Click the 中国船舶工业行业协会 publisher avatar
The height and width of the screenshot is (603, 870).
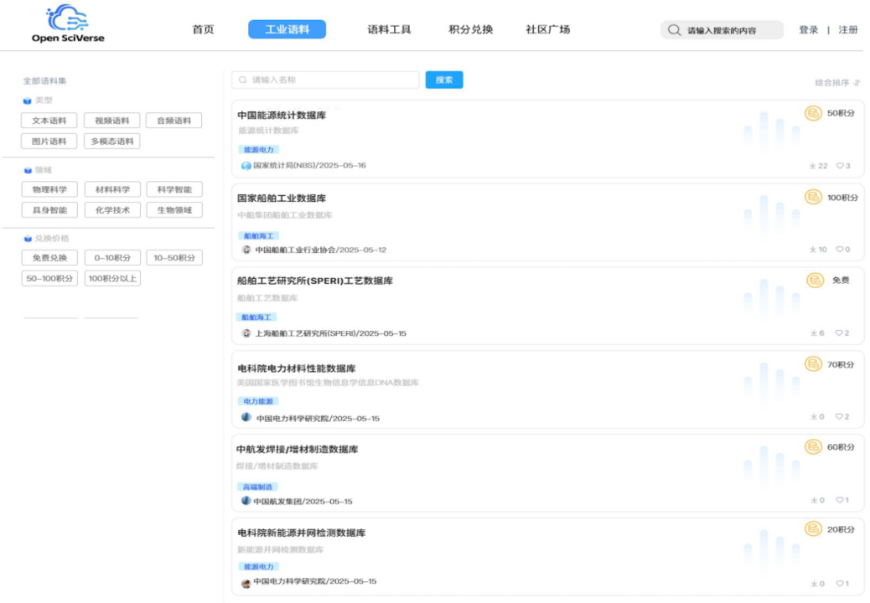click(x=246, y=250)
